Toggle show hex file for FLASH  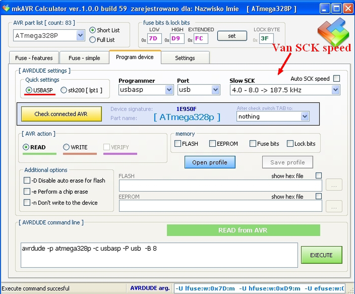pyautogui.click(x=319, y=175)
